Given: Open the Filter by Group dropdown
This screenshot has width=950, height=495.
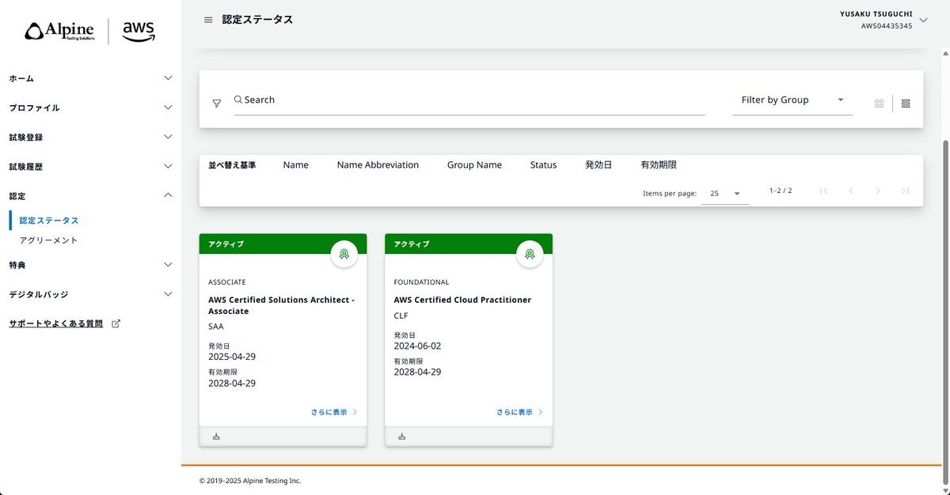Looking at the screenshot, I should [792, 100].
